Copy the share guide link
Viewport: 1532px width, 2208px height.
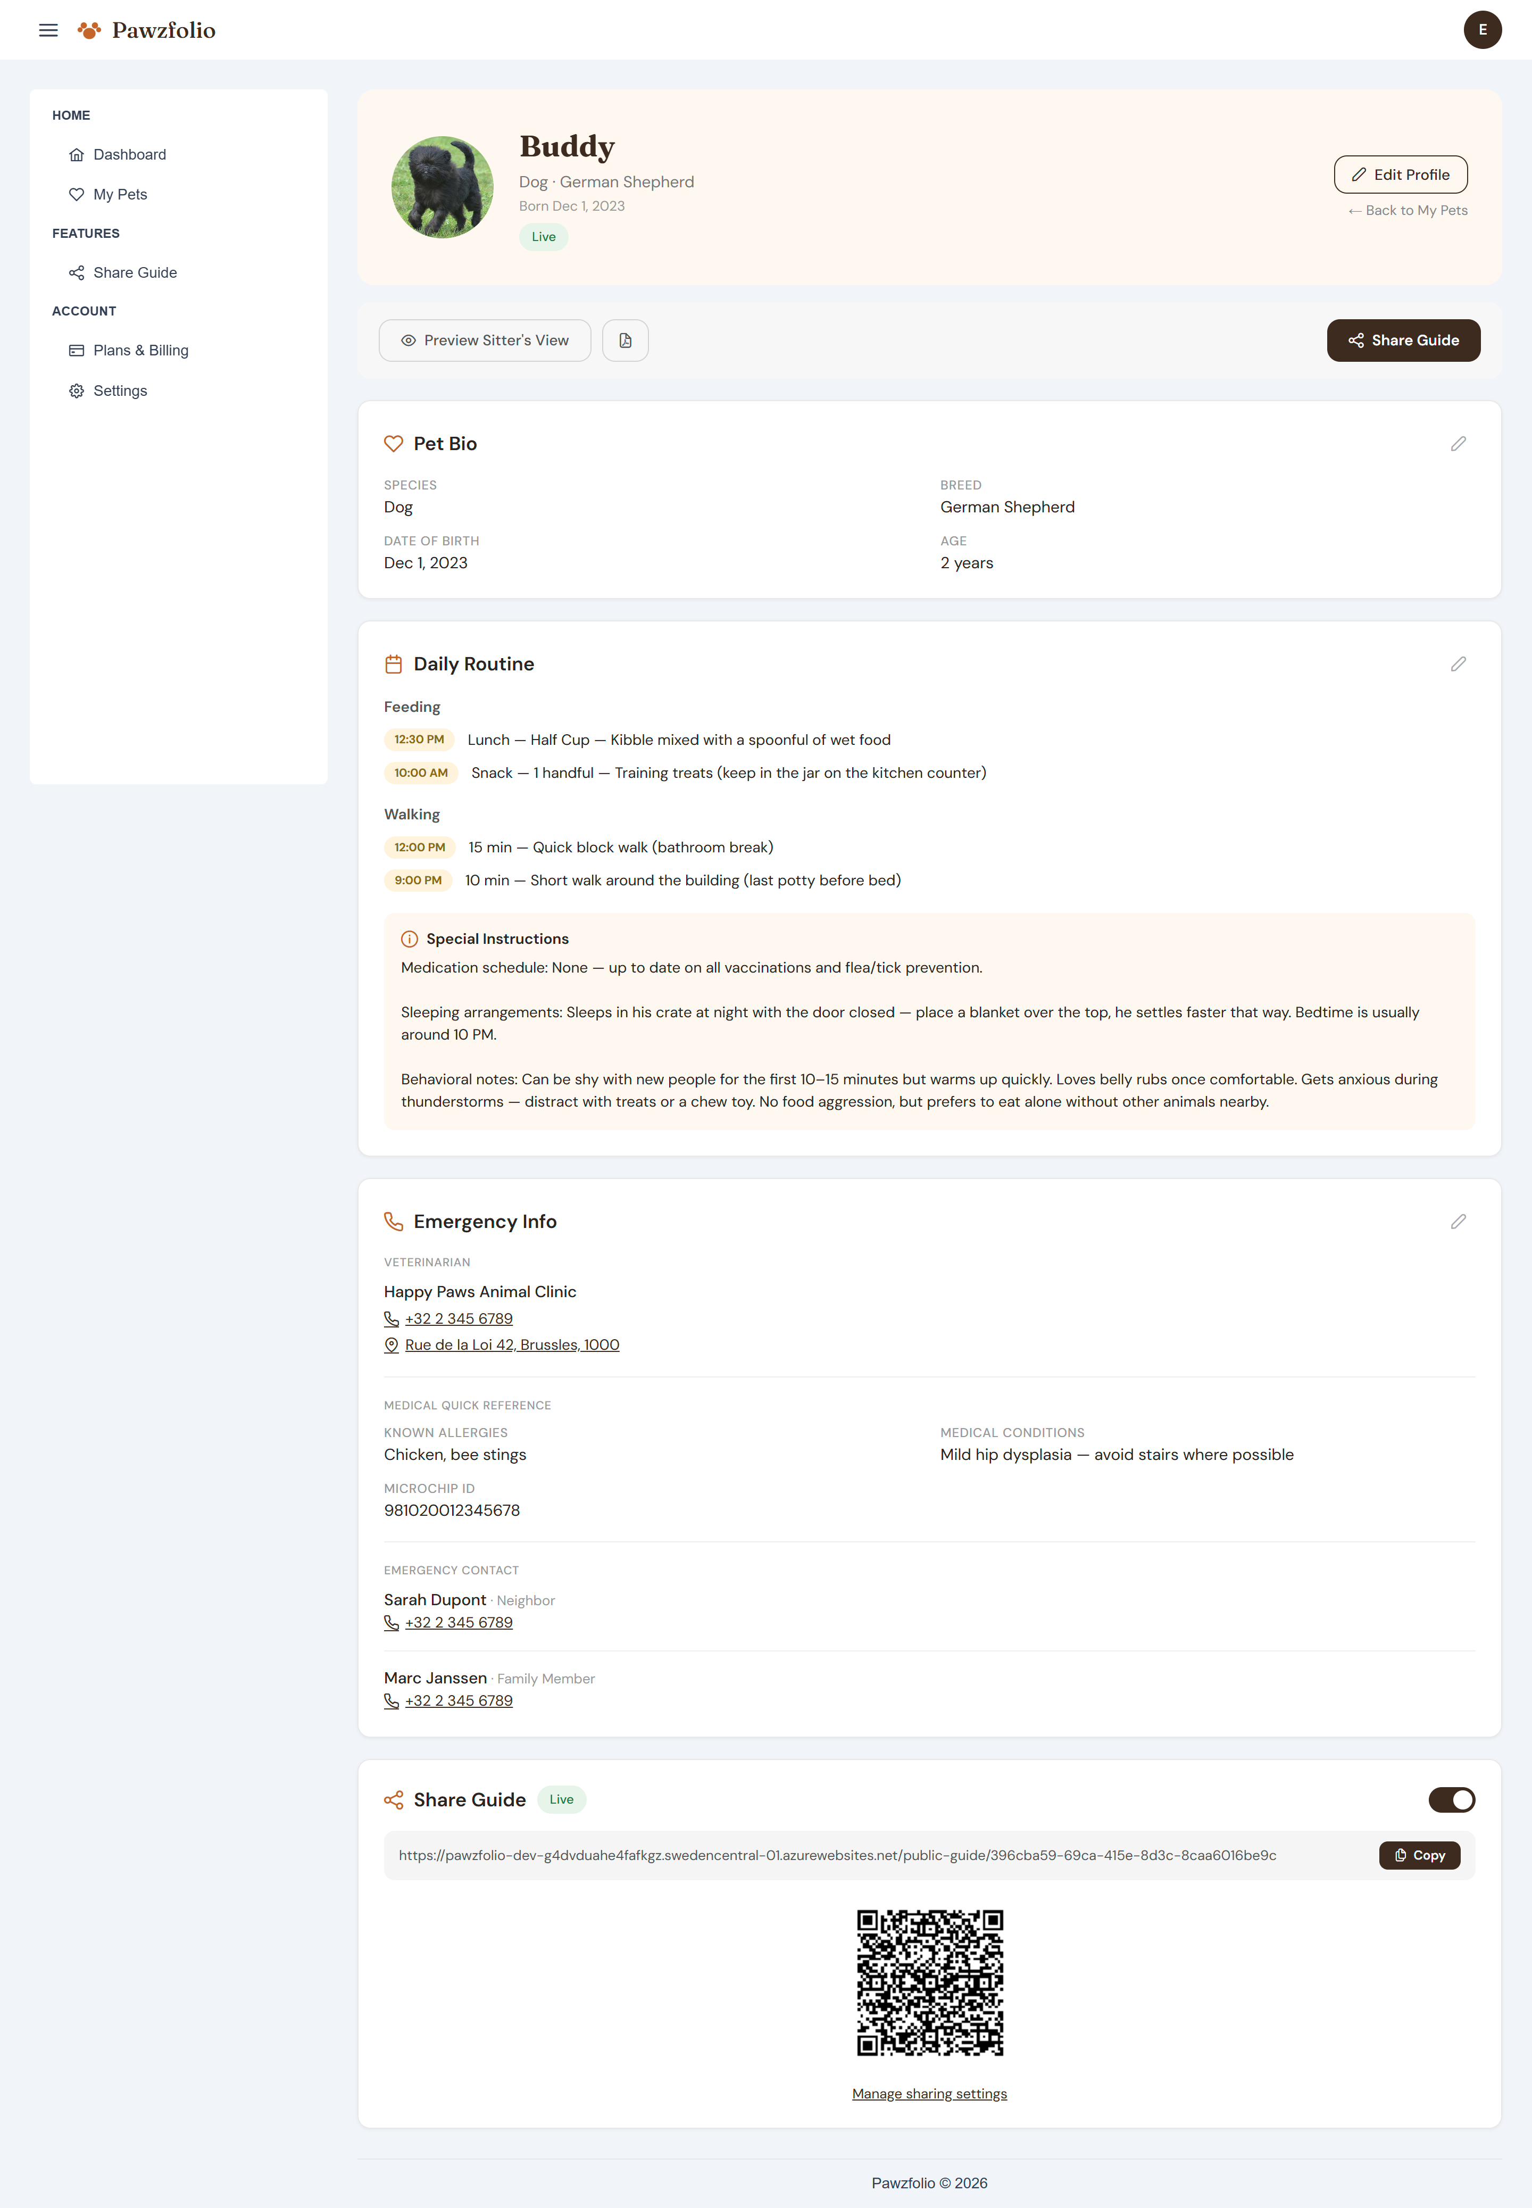click(x=1419, y=1856)
